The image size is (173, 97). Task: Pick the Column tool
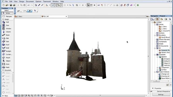(x=7, y=32)
